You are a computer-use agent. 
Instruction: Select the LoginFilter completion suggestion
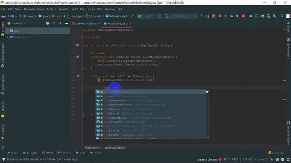click(151, 122)
